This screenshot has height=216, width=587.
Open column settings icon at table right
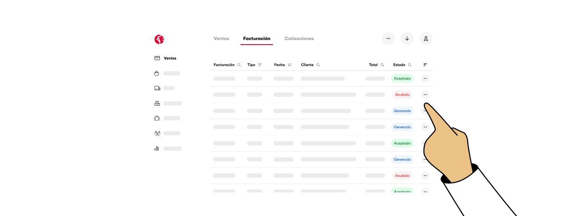(x=425, y=65)
